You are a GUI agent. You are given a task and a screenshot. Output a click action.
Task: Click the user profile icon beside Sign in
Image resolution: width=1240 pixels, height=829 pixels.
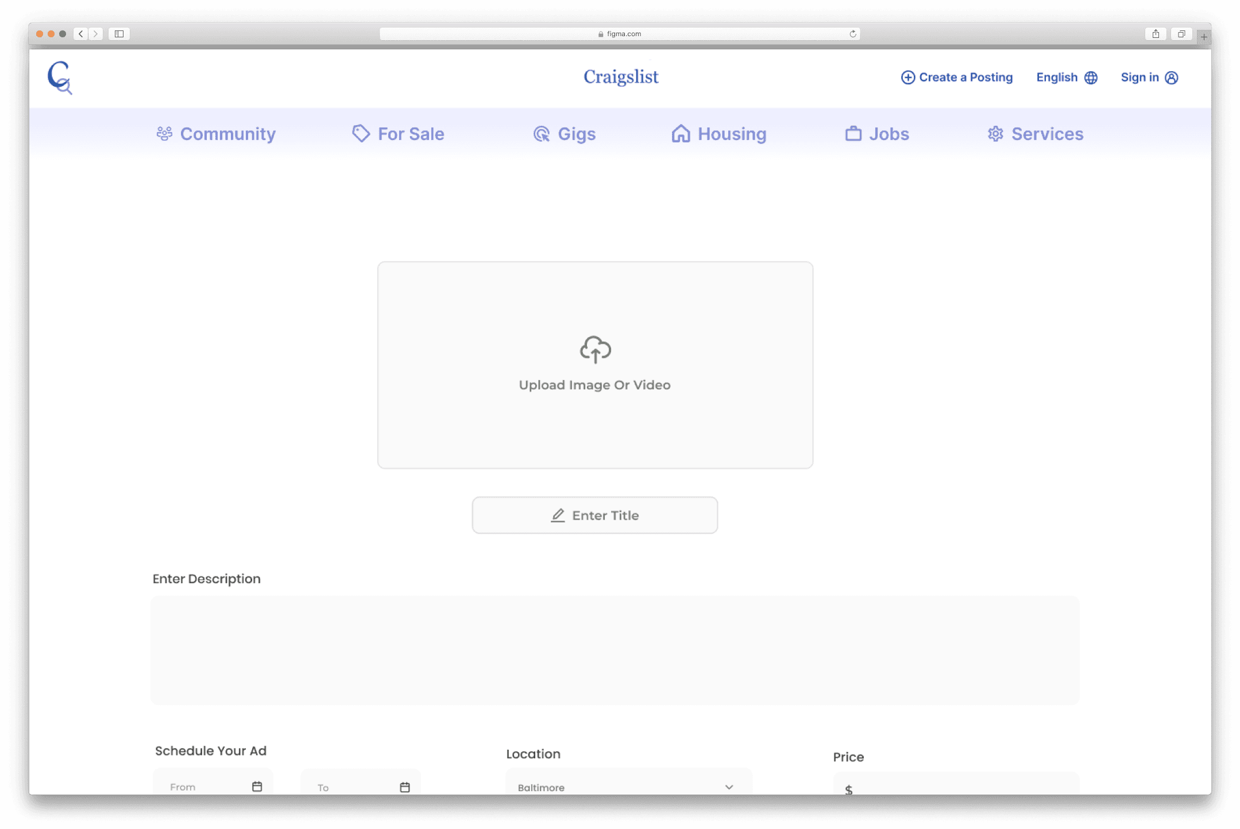1172,78
